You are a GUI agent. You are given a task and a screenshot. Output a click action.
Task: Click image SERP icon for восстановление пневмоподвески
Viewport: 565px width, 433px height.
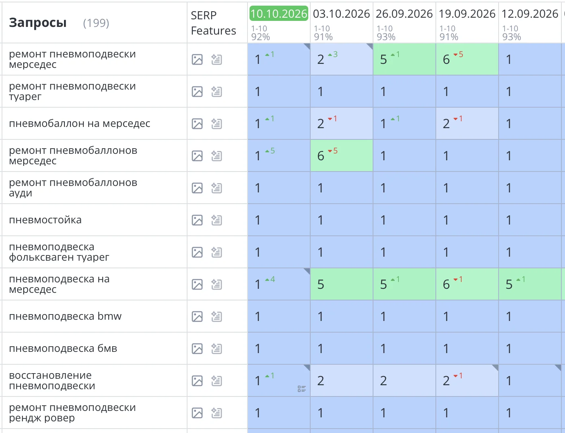click(x=197, y=381)
